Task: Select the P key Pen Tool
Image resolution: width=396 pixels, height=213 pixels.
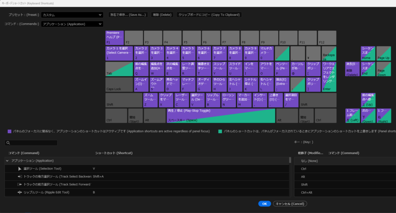Action: click(x=282, y=69)
